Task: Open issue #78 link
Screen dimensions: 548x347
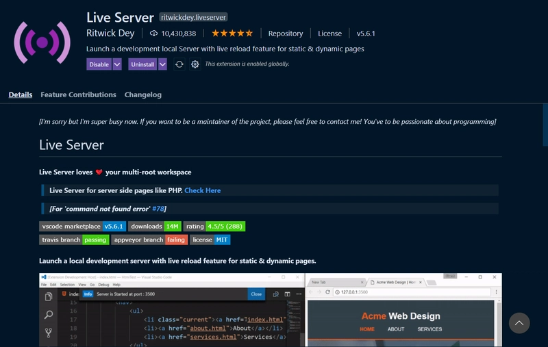Action: [158, 209]
